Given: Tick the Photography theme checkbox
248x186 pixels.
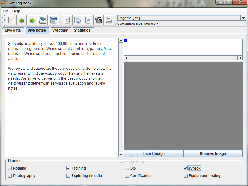Looking at the screenshot, I should pyautogui.click(x=10, y=175).
